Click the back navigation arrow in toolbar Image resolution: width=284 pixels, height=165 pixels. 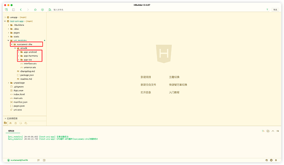click(21, 9)
